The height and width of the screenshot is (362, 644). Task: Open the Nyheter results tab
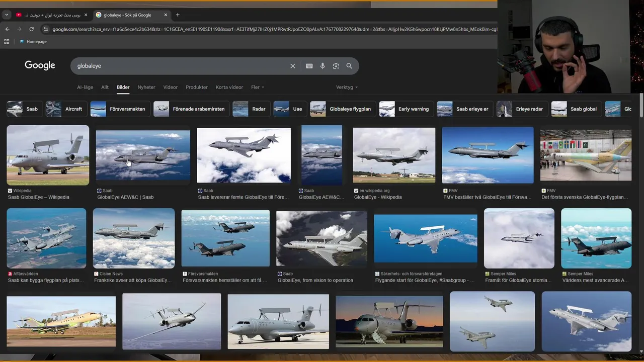[x=146, y=87]
